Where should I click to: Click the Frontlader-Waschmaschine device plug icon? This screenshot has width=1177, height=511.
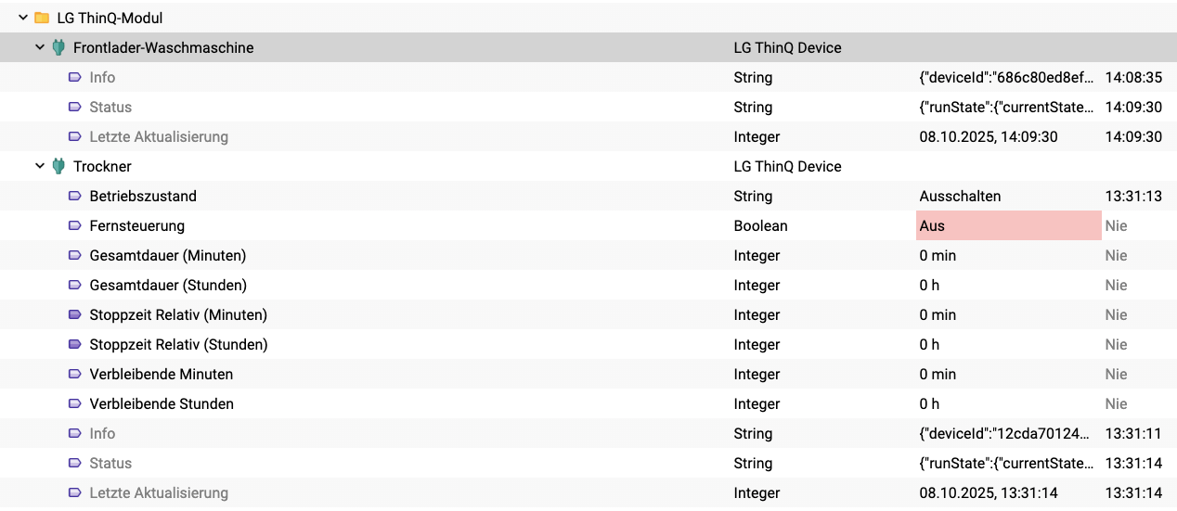(x=58, y=47)
